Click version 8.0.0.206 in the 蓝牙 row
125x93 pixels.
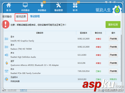click(81, 63)
